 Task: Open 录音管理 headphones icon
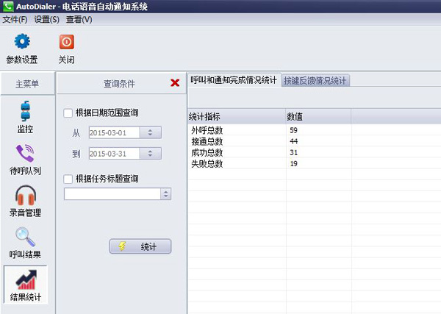click(26, 196)
